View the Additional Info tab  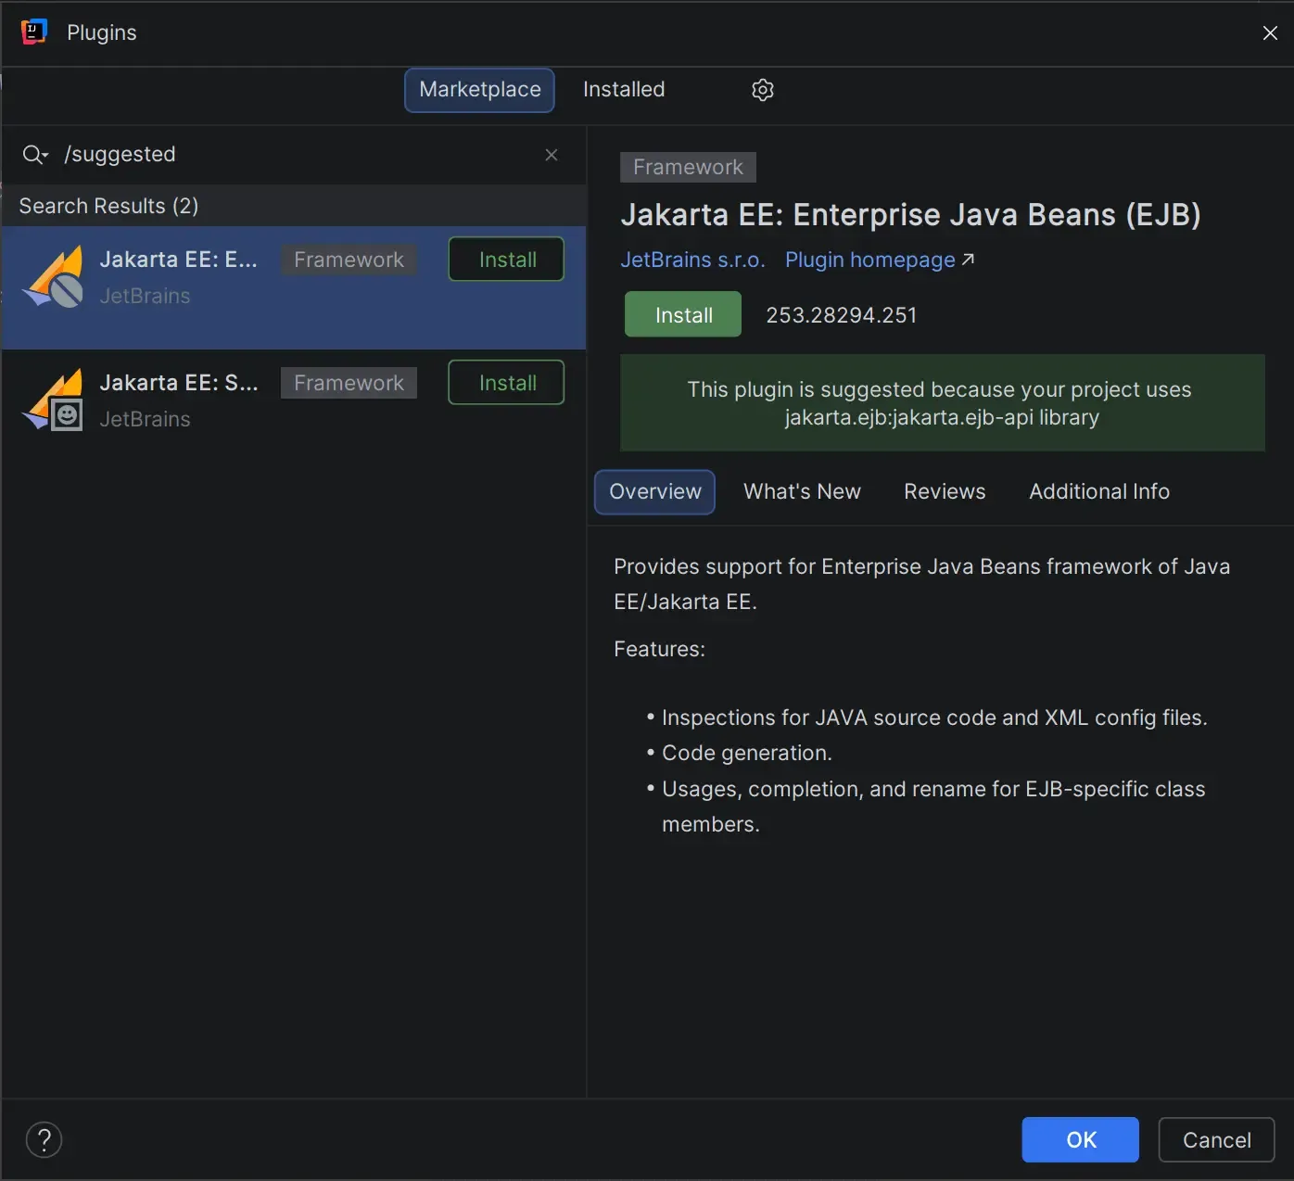pos(1098,491)
